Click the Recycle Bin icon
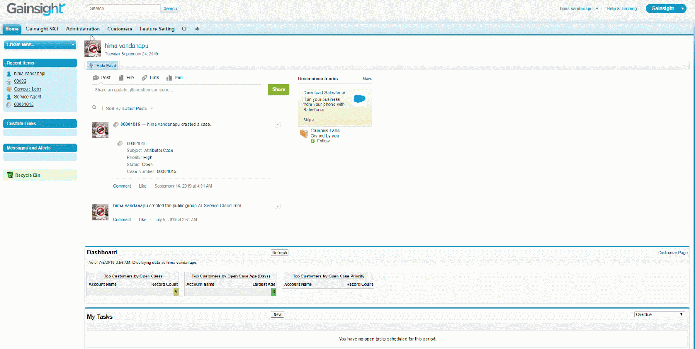 10,175
